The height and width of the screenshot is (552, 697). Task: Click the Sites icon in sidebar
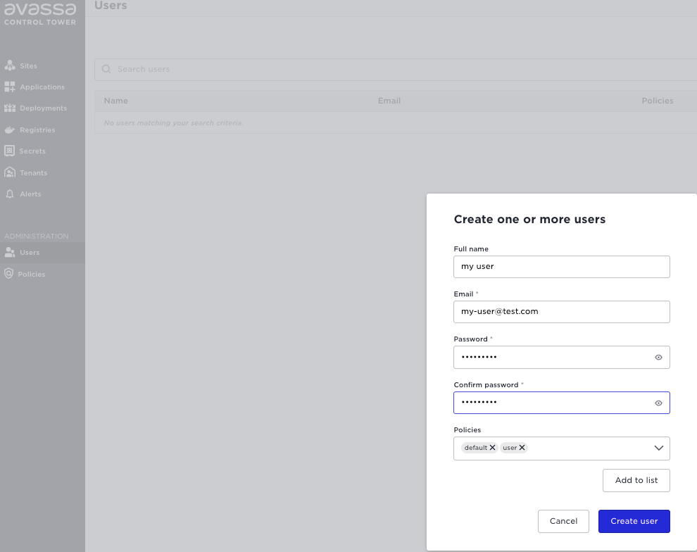tap(10, 65)
